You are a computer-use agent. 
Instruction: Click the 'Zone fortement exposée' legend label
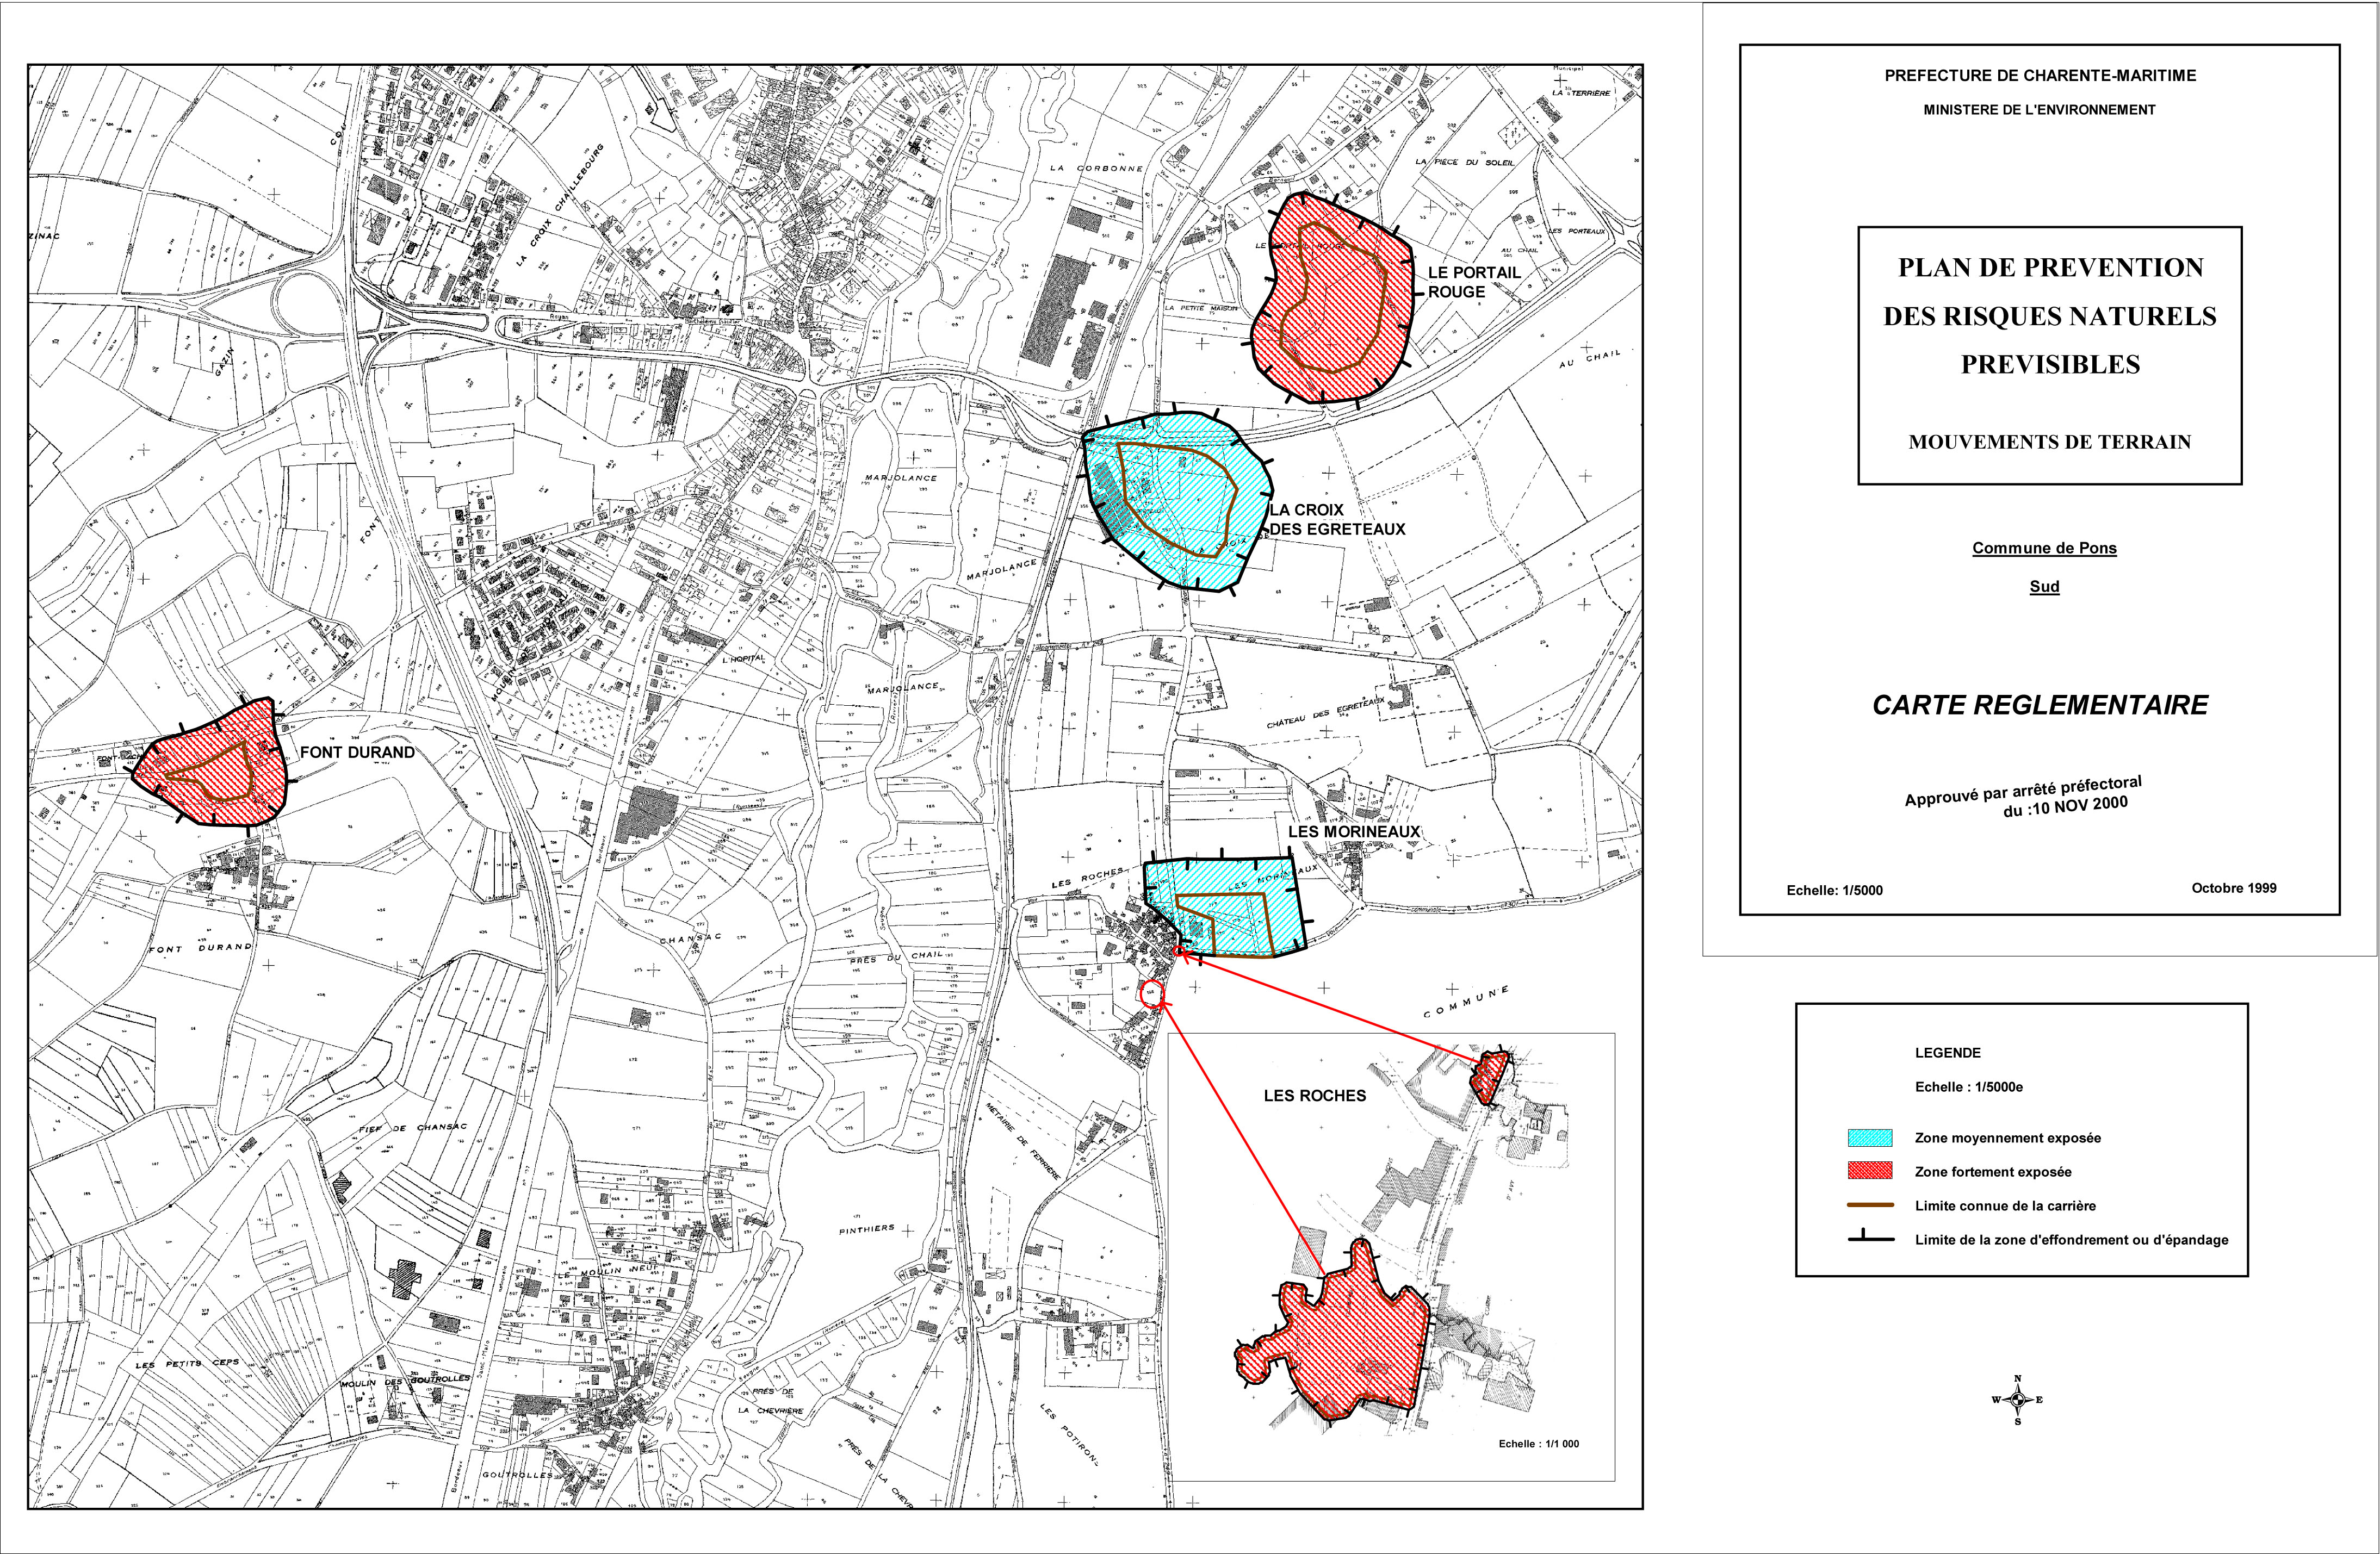[x=1992, y=1172]
